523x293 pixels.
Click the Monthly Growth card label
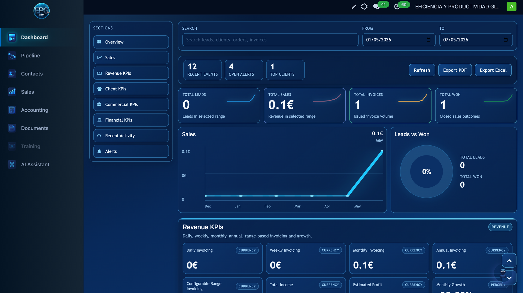(x=451, y=285)
